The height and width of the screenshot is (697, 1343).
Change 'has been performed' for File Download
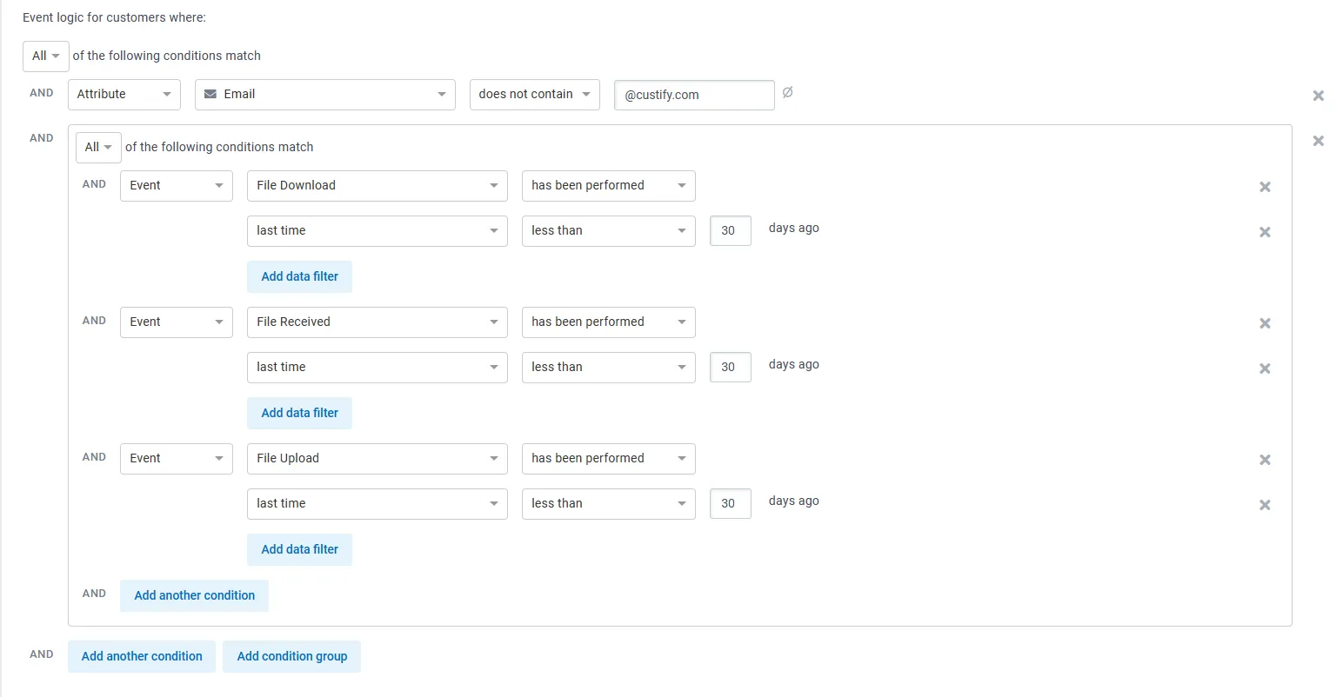[609, 186]
